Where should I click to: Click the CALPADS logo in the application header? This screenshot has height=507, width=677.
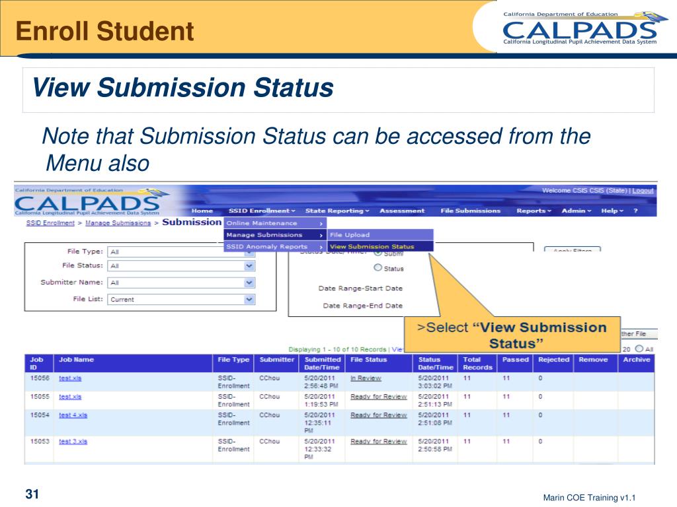click(91, 202)
